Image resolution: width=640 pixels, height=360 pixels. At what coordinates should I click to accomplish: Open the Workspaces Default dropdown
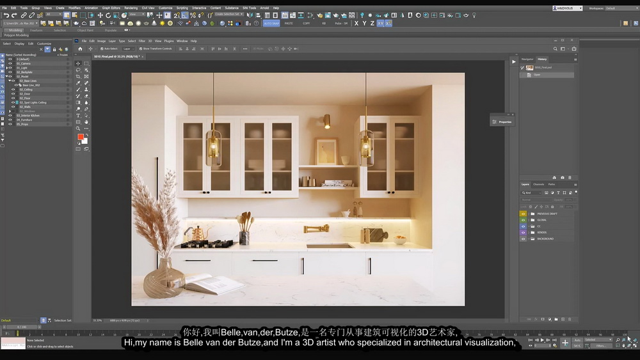point(621,8)
